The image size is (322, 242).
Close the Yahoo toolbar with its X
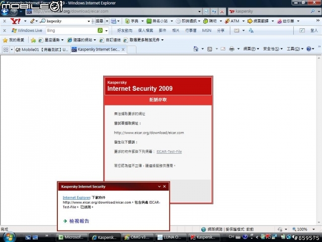point(5,21)
